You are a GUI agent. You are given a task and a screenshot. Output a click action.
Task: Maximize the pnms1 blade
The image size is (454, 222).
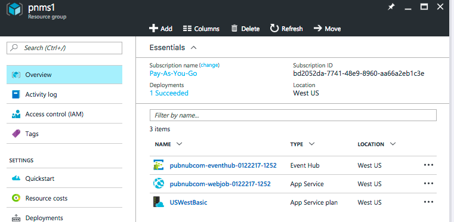coord(424,7)
